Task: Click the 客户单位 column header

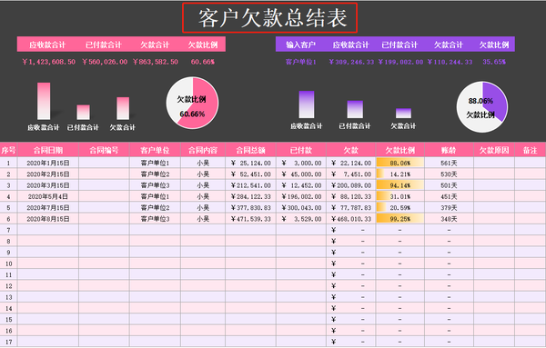Action: coord(155,150)
